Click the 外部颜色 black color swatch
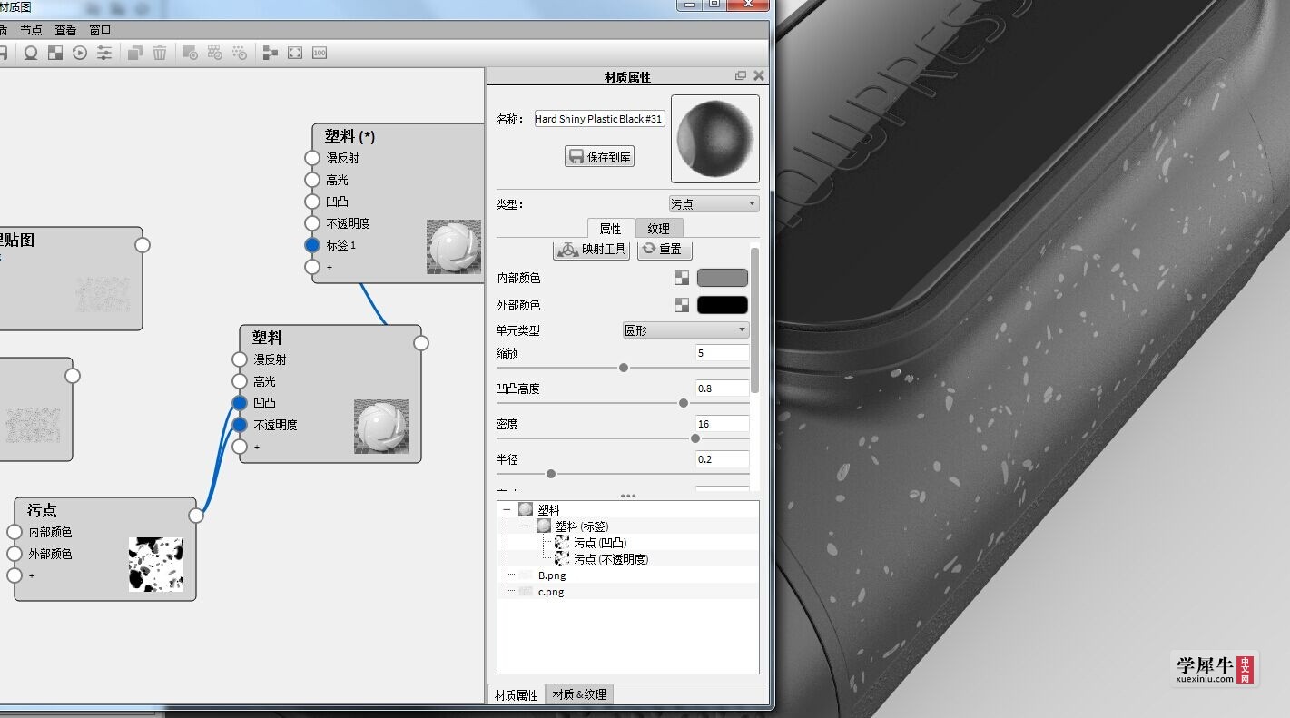The width and height of the screenshot is (1290, 718). tap(723, 305)
